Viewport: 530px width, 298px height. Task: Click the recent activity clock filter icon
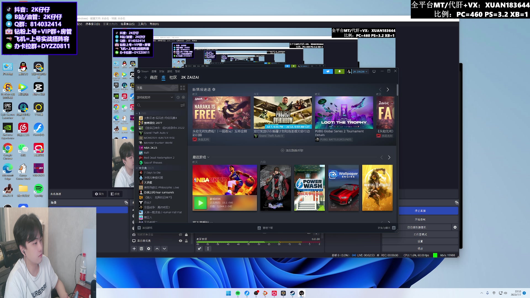178,97
